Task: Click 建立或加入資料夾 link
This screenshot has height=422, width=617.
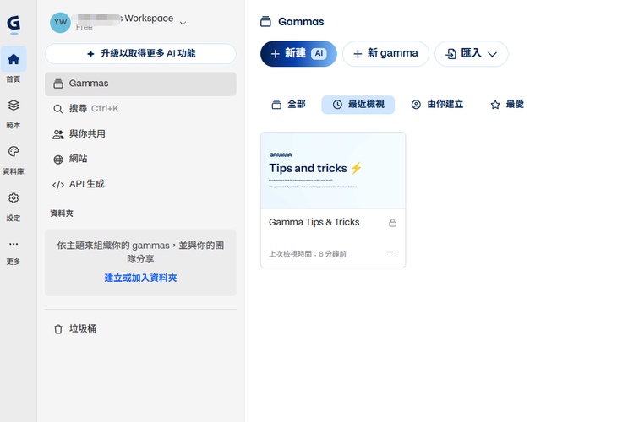Action: pyautogui.click(x=140, y=278)
